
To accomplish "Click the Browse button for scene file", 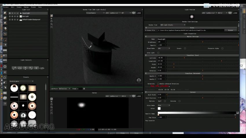I will point(230,30).
